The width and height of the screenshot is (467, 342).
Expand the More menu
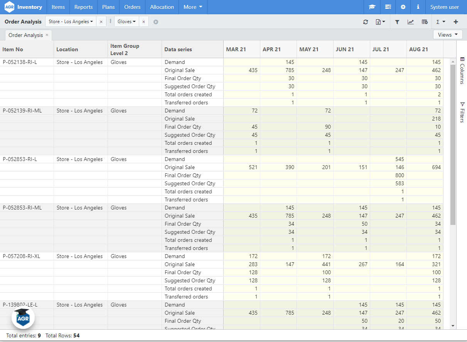pos(192,7)
